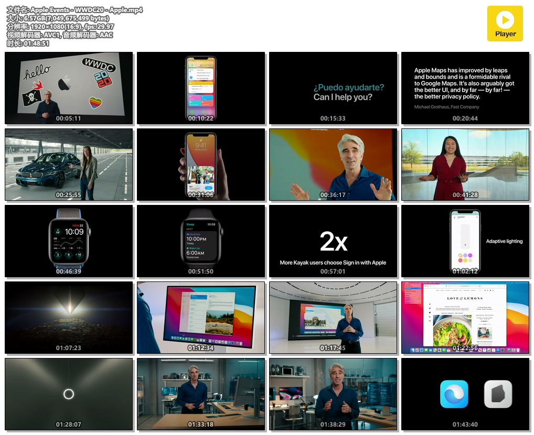Open the '2x More Kayak users' frame
This screenshot has width=534, height=435.
click(333, 241)
